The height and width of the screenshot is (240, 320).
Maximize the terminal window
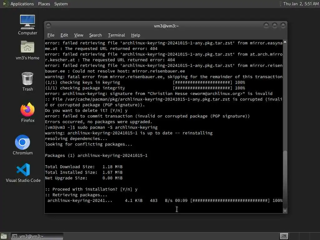point(275,25)
